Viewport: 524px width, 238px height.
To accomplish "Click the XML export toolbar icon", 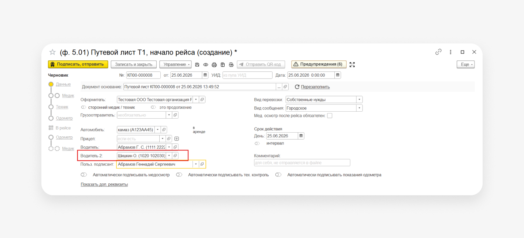I will point(231,64).
